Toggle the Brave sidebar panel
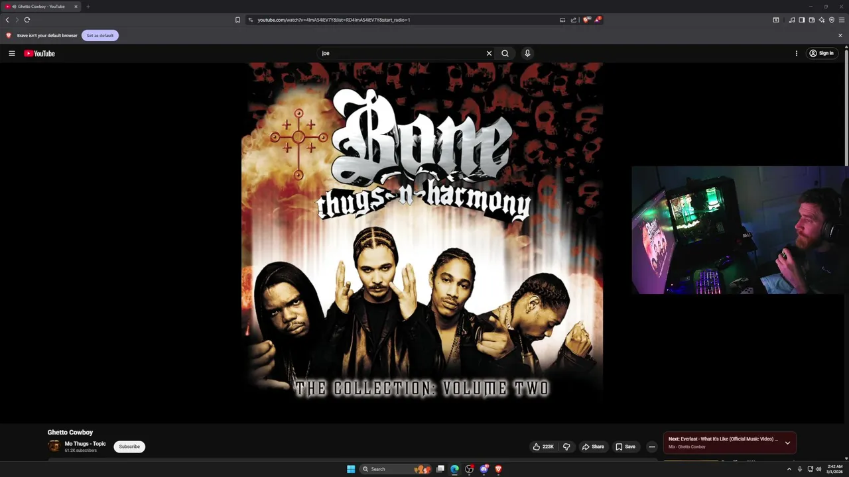The height and width of the screenshot is (477, 849). pyautogui.click(x=801, y=20)
